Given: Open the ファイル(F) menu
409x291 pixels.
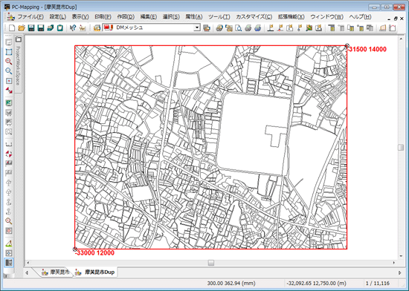Looking at the screenshot, I should [30, 16].
